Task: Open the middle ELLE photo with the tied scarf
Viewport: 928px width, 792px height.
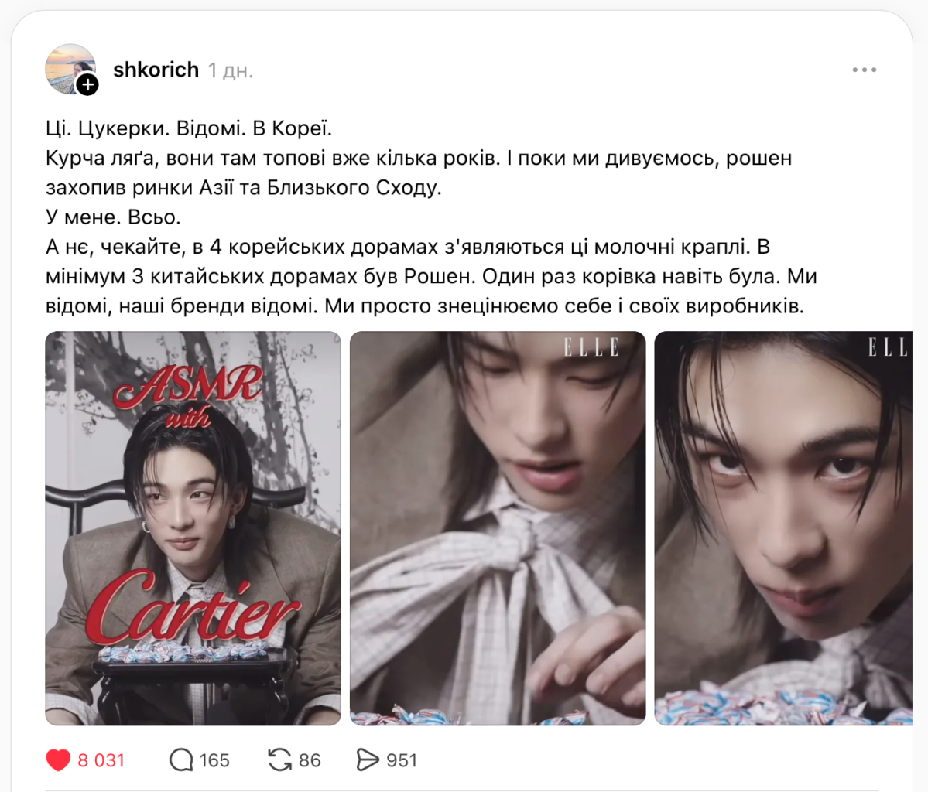Action: (498, 528)
